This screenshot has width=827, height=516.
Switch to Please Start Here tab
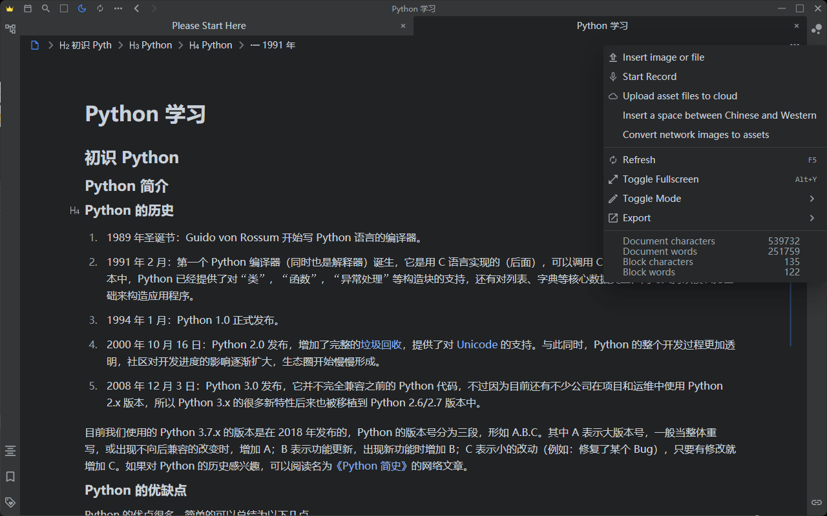[209, 26]
